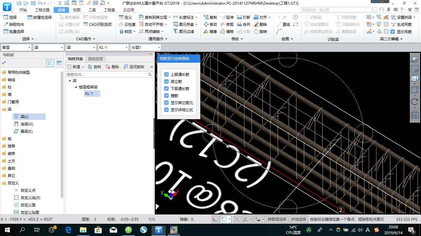Click 搜索构件 search input field
The image size is (421, 236).
(x=109, y=74)
